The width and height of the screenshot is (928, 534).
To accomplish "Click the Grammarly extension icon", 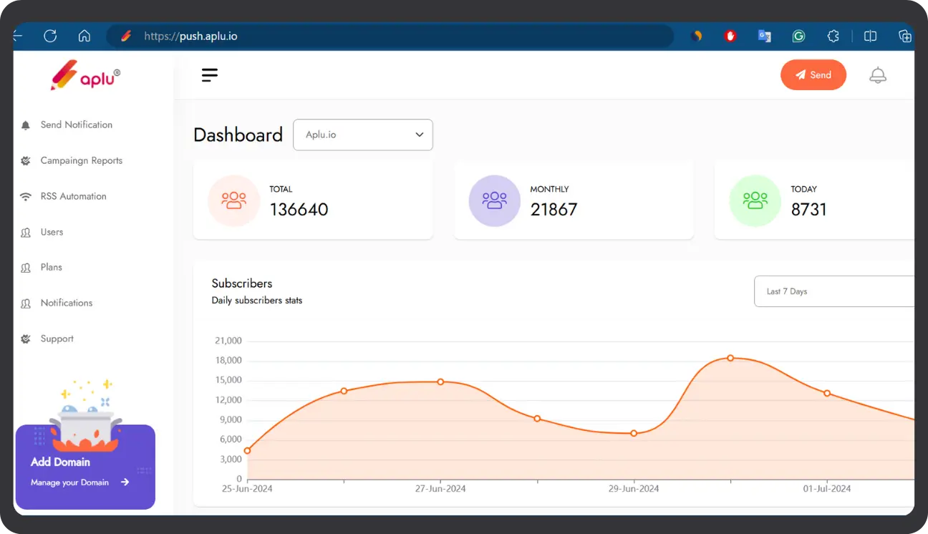I will 799,36.
